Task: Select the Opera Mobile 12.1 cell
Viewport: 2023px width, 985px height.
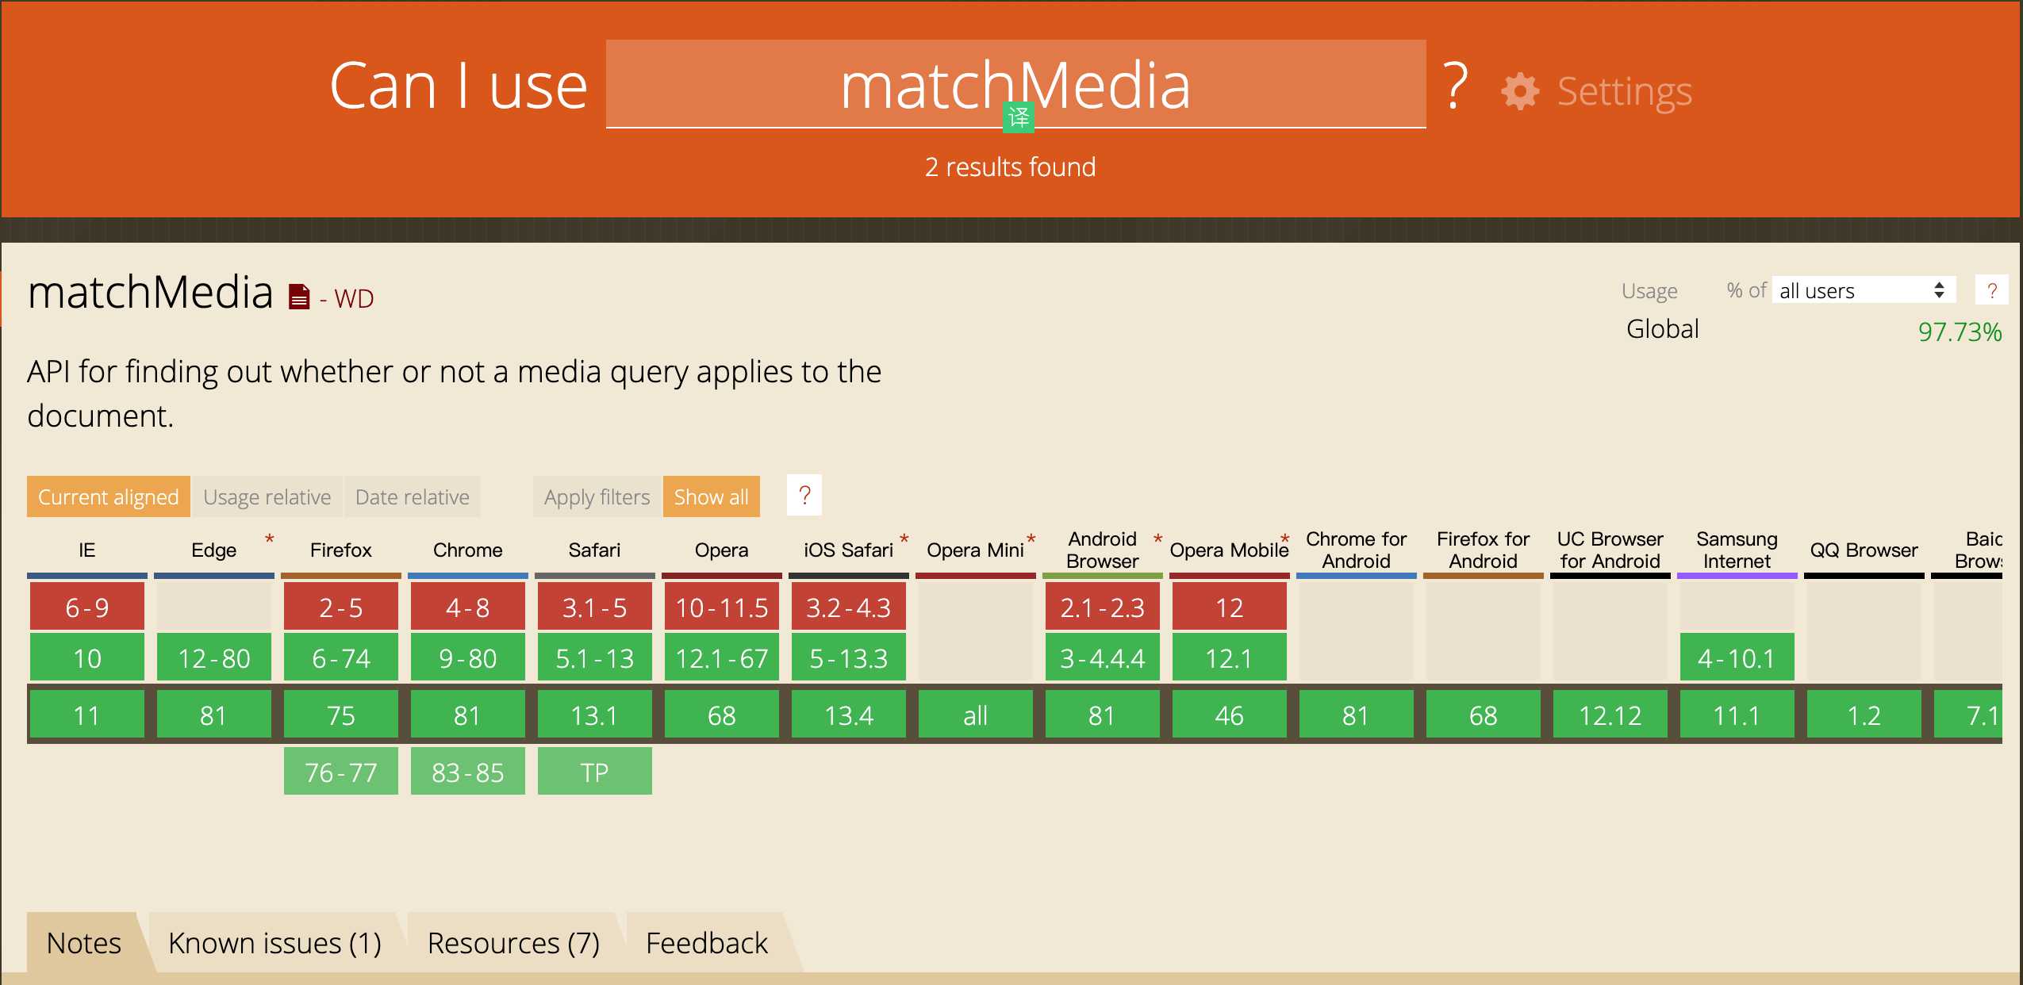Action: [x=1230, y=657]
